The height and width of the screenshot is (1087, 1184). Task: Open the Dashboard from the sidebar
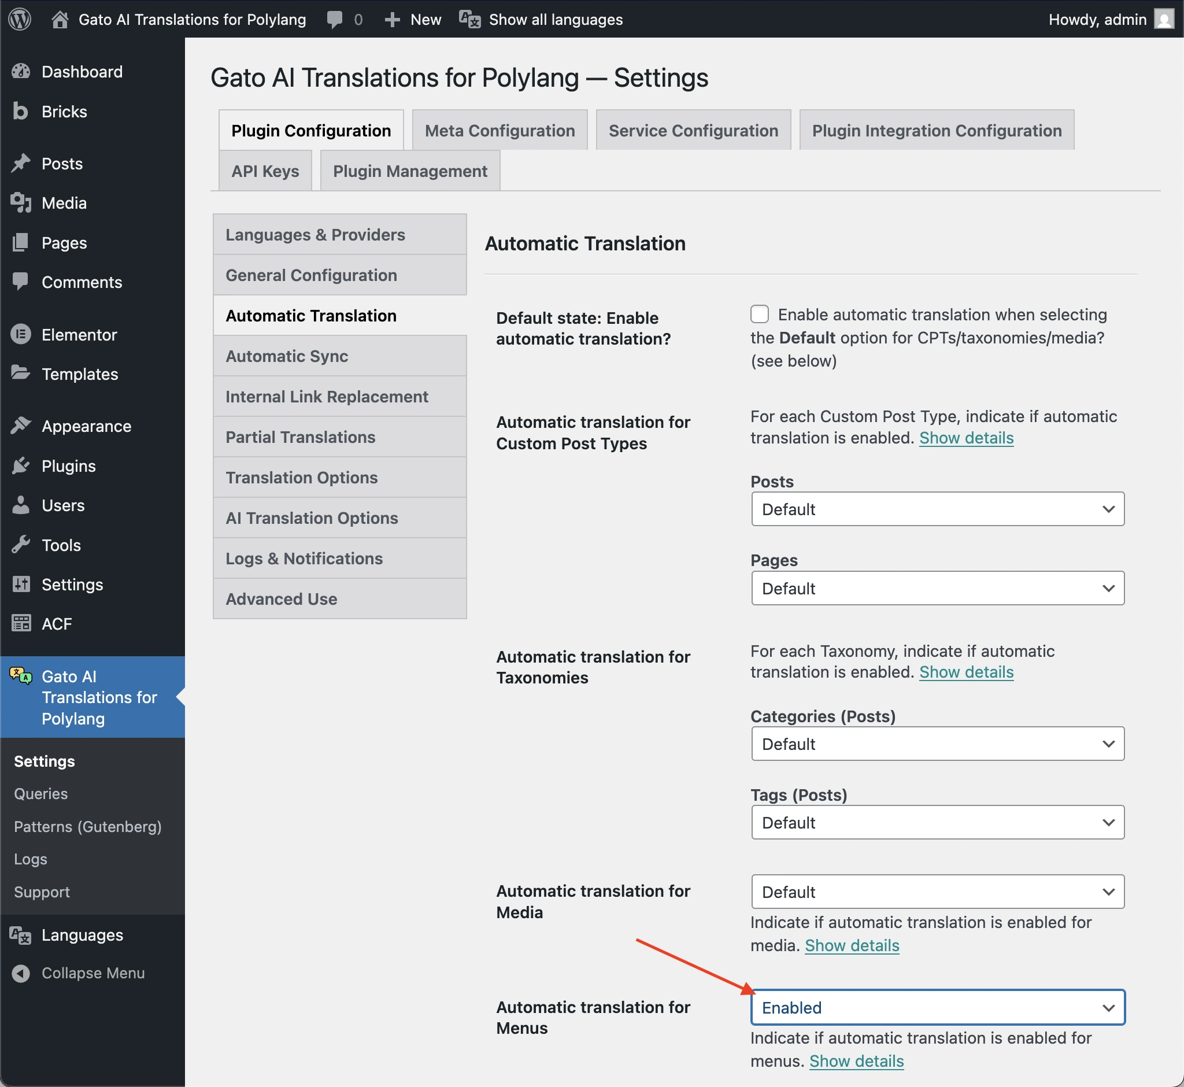[21, 71]
